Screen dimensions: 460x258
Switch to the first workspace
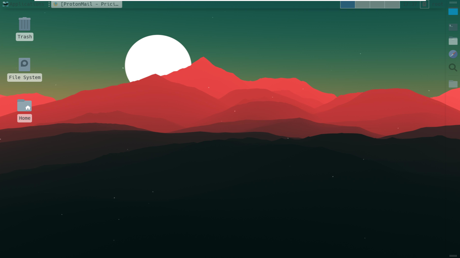pos(347,4)
